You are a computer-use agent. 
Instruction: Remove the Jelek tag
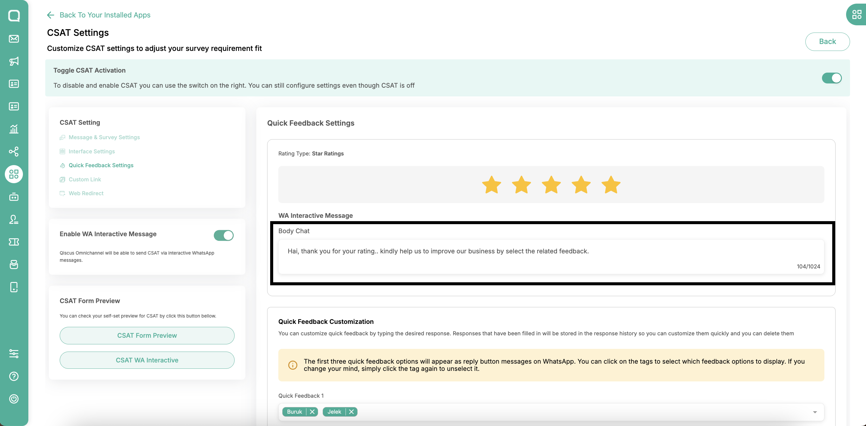click(x=351, y=412)
